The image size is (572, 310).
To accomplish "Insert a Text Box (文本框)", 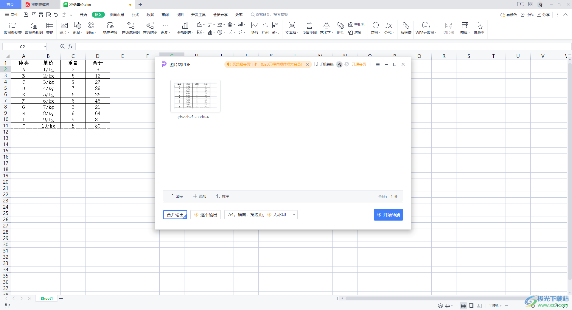I will pos(292,28).
